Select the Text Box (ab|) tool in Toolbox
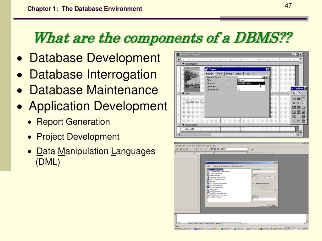This screenshot has height=241, width=322. pos(299,99)
